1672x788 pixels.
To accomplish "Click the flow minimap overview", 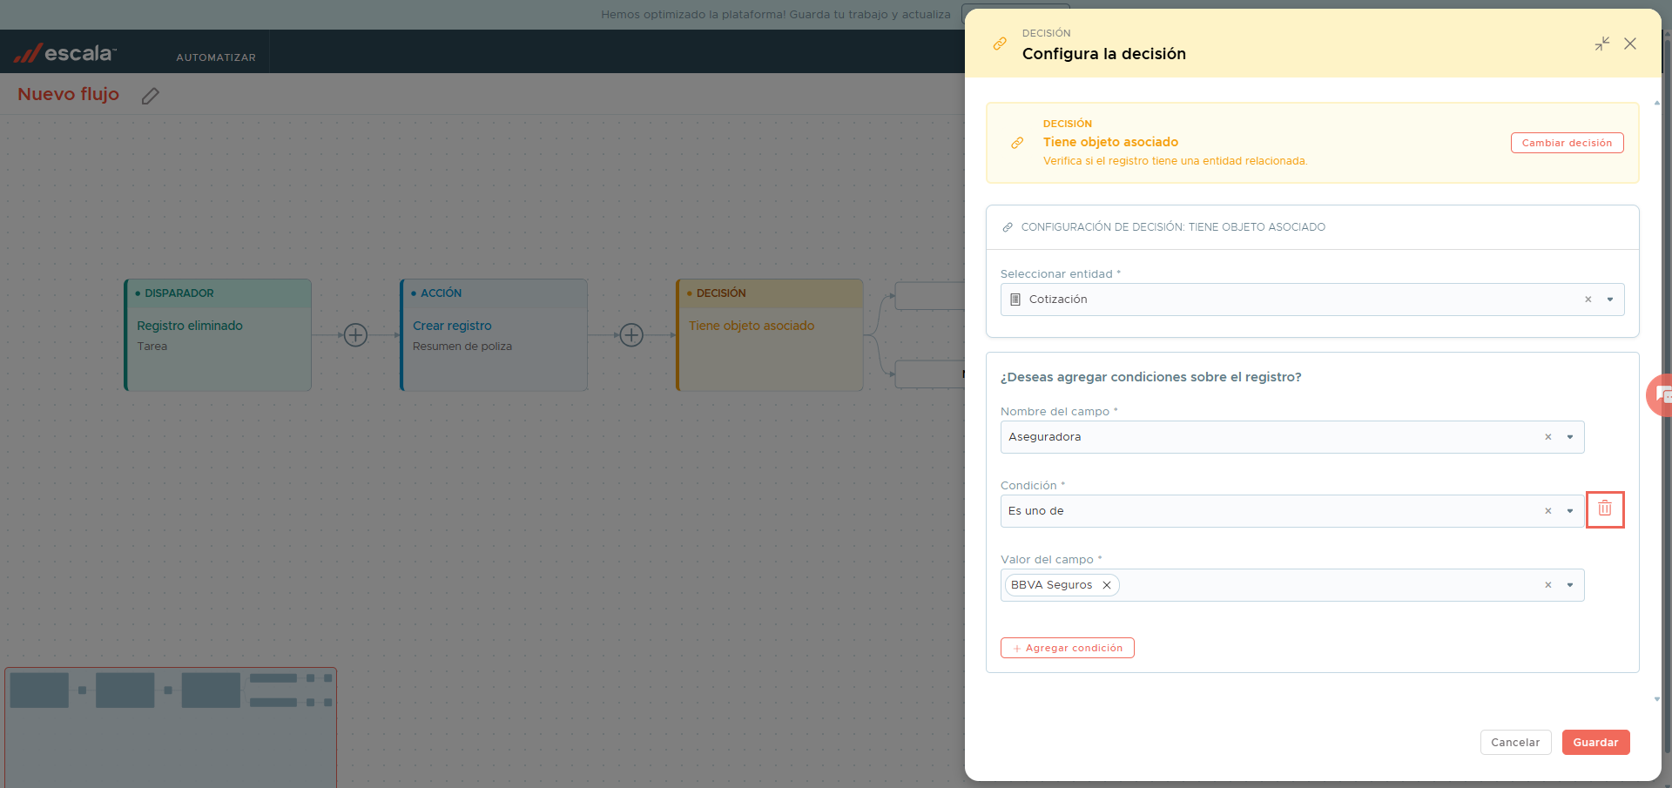I will 171,728.
